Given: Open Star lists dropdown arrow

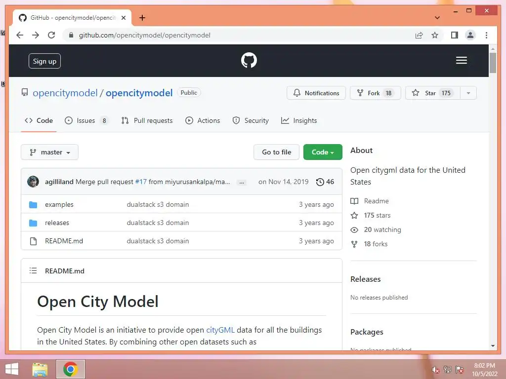Looking at the screenshot, I should (468, 93).
